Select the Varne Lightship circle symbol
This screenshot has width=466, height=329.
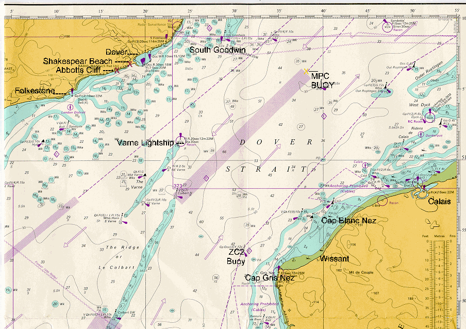tap(181, 138)
